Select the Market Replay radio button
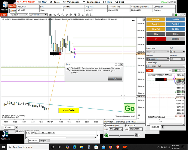This screenshot has height=150, width=188. pyautogui.click(x=106, y=125)
